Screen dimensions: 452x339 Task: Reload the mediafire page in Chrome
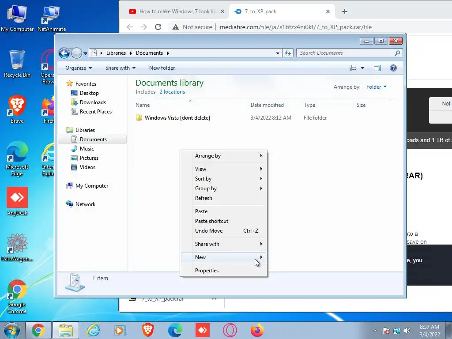[x=158, y=27]
